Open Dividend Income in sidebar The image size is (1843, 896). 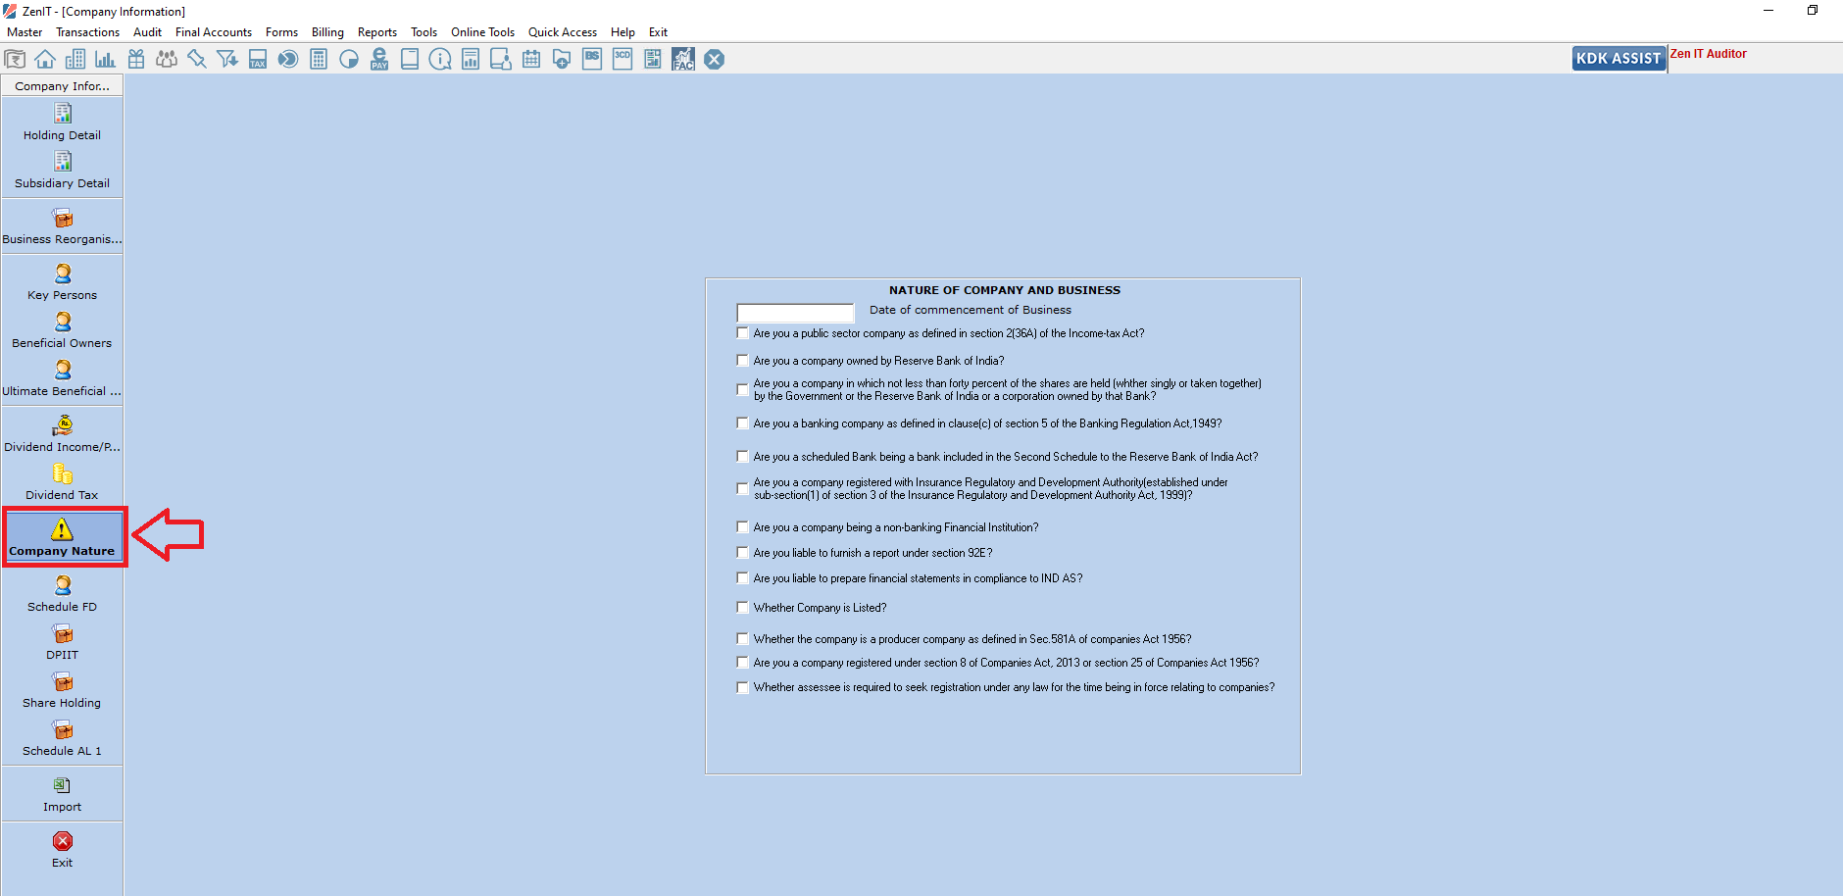(x=62, y=434)
